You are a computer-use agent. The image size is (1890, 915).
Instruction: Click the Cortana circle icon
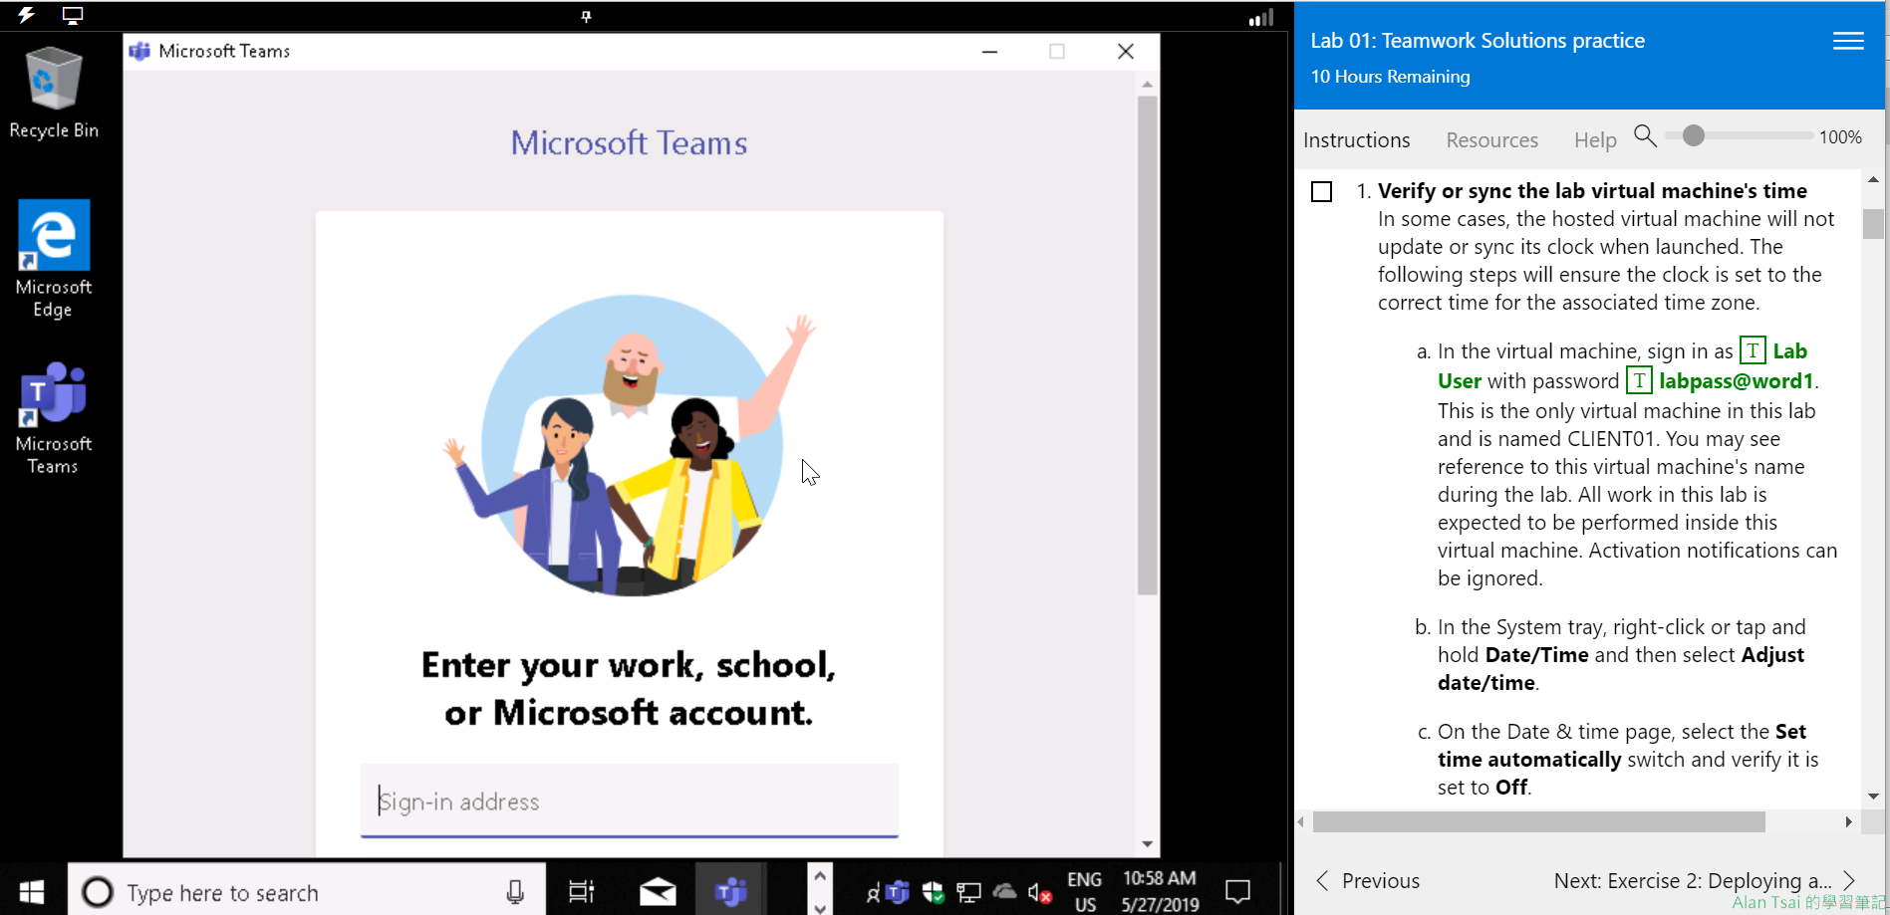98,892
